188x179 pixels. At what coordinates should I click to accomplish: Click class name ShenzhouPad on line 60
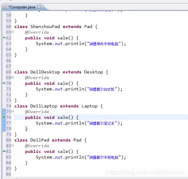pos(45,27)
